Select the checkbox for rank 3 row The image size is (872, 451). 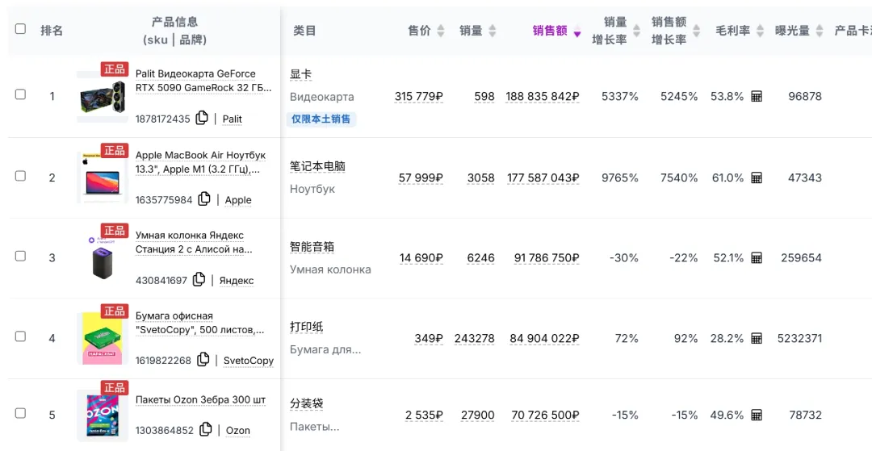click(20, 256)
